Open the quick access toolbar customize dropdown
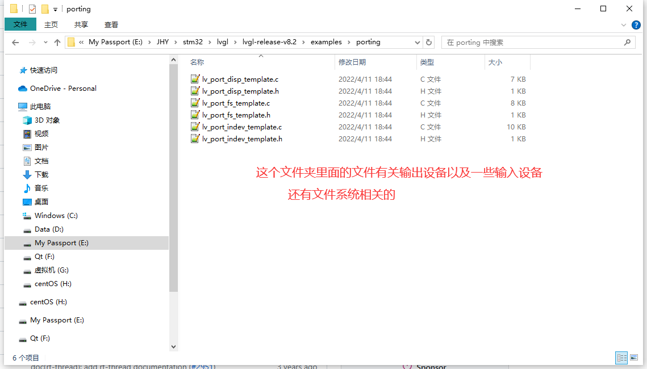 pyautogui.click(x=55, y=9)
